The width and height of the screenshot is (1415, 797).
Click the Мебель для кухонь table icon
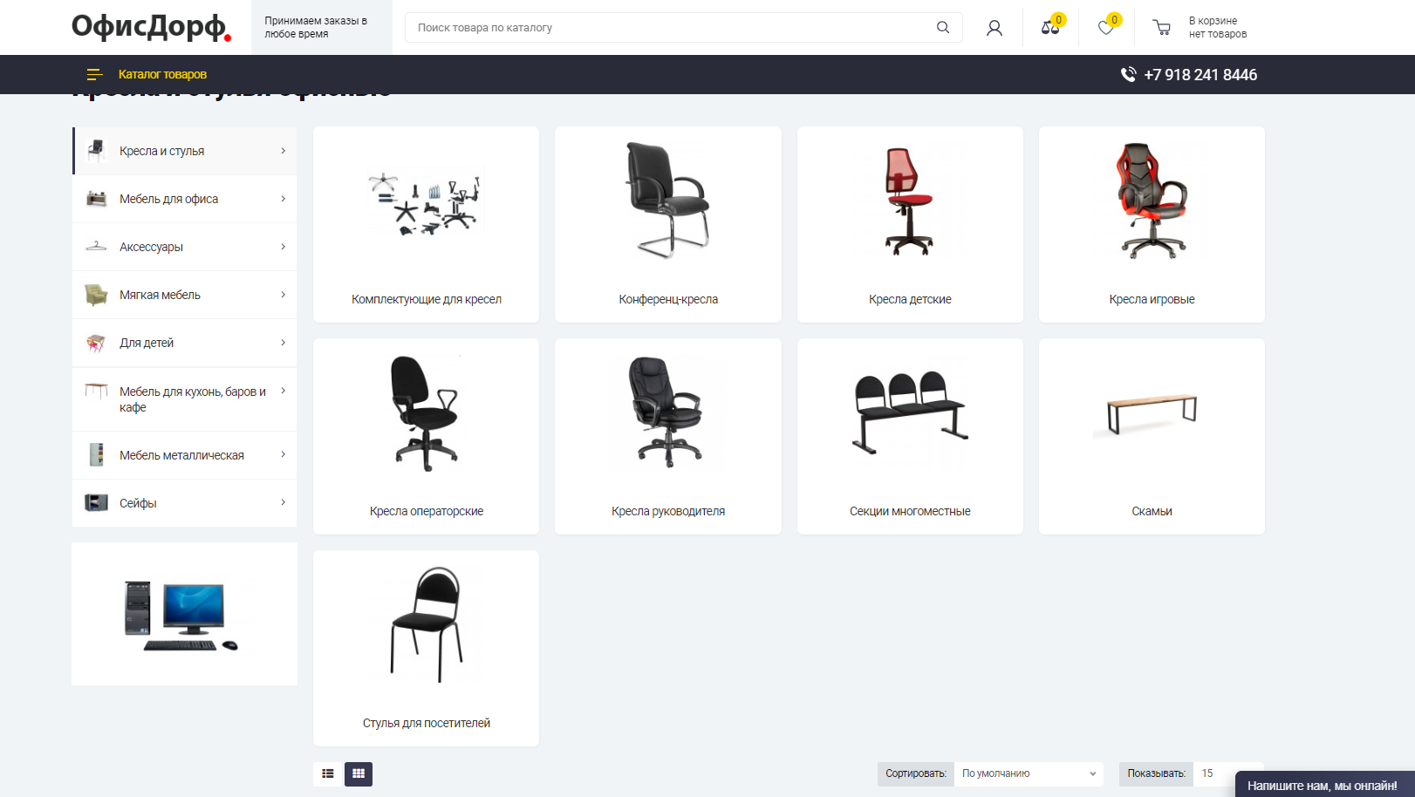(x=96, y=391)
